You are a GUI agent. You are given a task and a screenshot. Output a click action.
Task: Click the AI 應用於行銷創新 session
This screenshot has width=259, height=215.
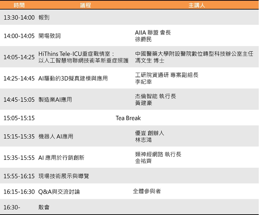61,158
